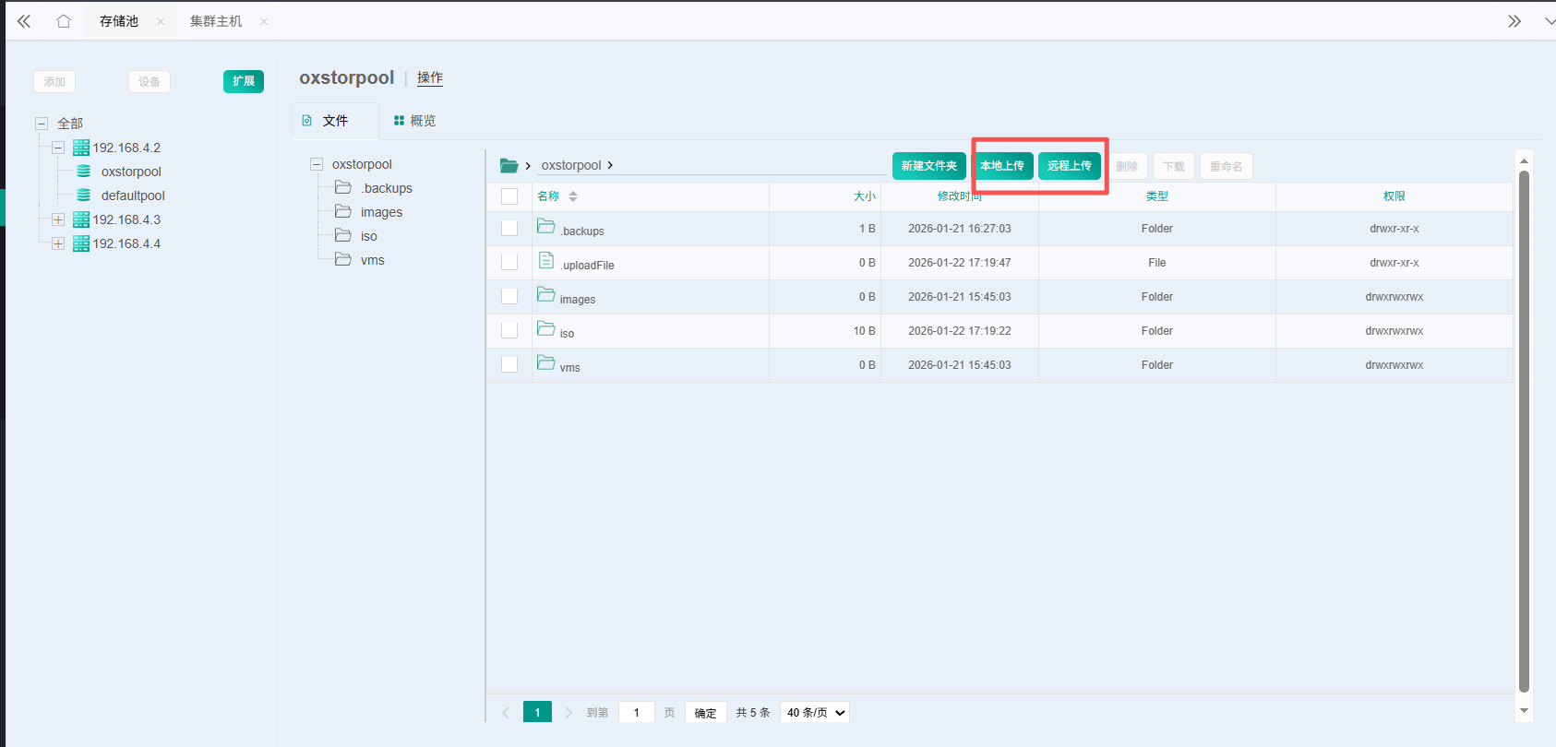Toggle the select-all header checkbox
This screenshot has width=1556, height=747.
[x=509, y=196]
